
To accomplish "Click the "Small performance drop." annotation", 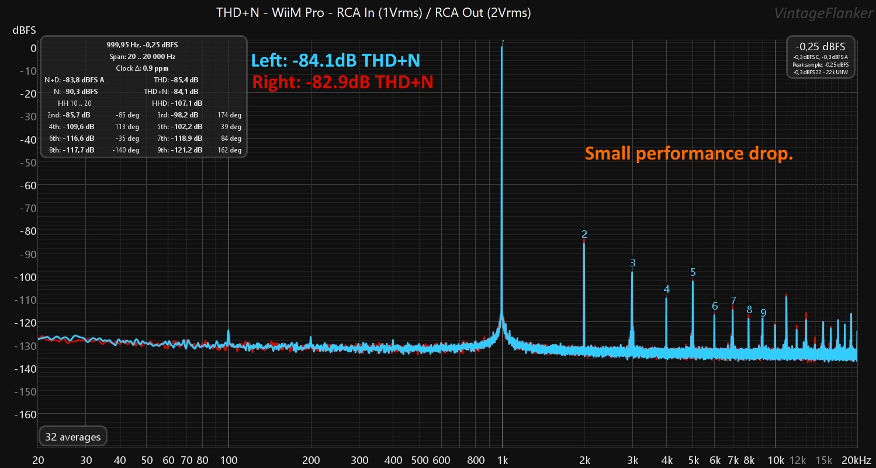I will pyautogui.click(x=689, y=154).
